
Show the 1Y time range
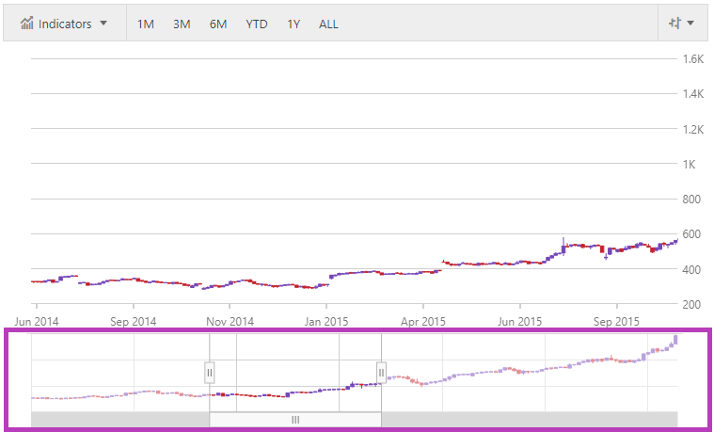click(294, 24)
